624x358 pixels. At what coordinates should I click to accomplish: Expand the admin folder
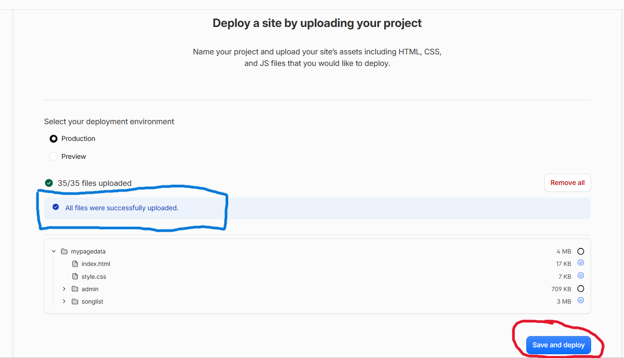[x=64, y=289]
